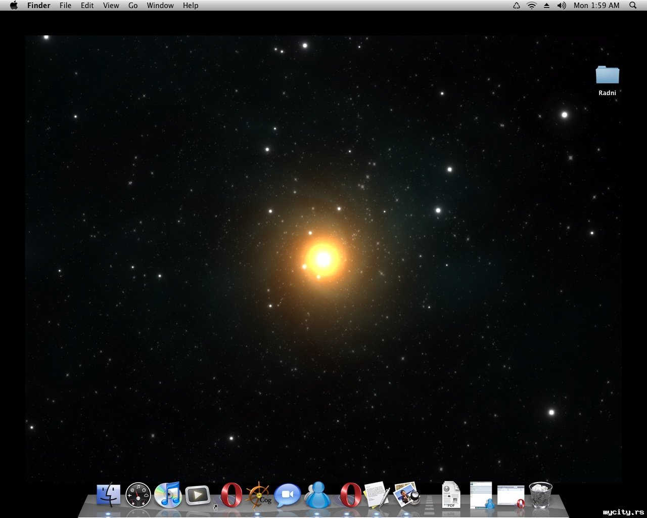Open the Go menu
This screenshot has height=518, width=647.
[133, 6]
